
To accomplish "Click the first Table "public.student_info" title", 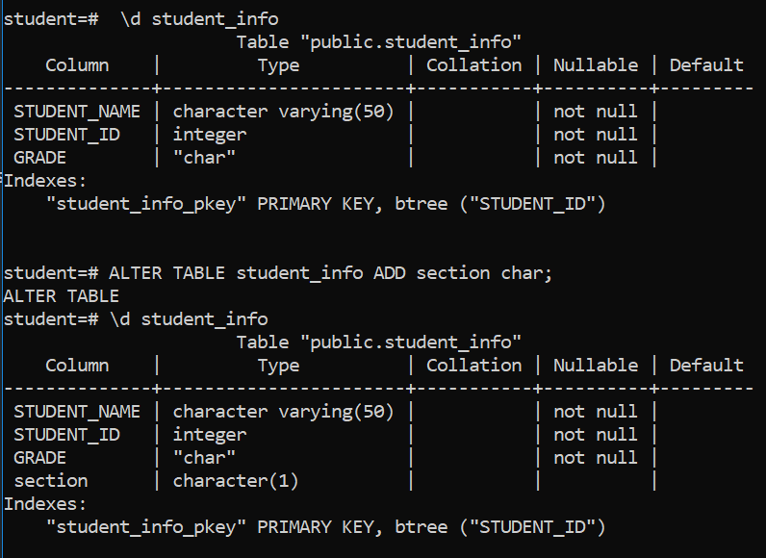I will (x=379, y=41).
